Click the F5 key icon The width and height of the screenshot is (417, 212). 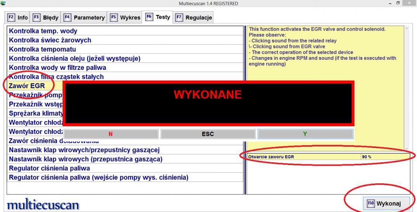(x=113, y=17)
